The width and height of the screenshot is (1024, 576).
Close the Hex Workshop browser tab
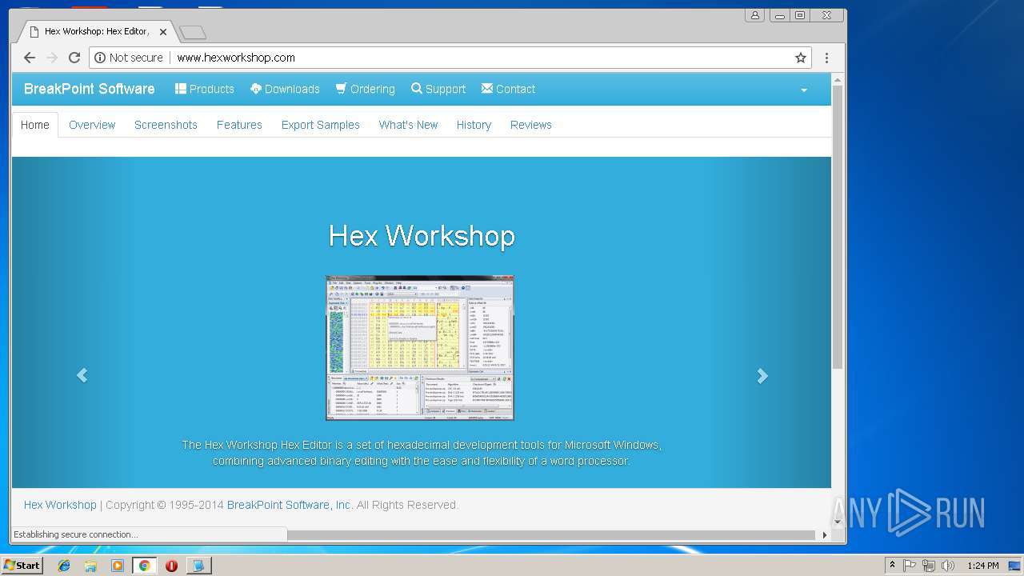coord(163,32)
